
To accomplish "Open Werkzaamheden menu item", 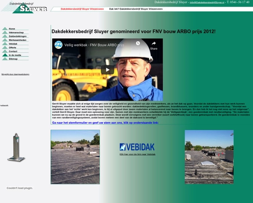I will (x=17, y=40).
